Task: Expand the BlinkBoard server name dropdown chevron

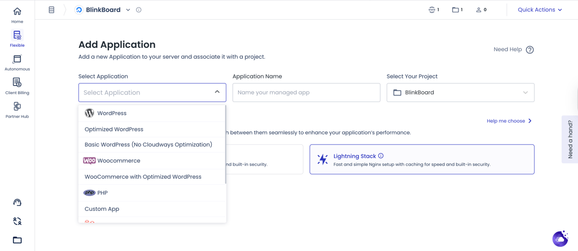Action: [x=128, y=10]
